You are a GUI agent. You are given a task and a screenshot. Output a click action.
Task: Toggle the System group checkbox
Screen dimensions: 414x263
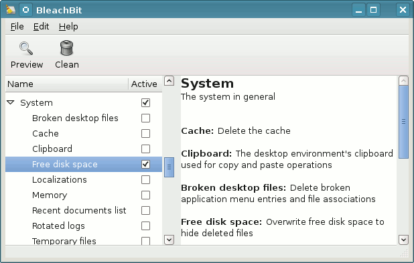tap(145, 102)
